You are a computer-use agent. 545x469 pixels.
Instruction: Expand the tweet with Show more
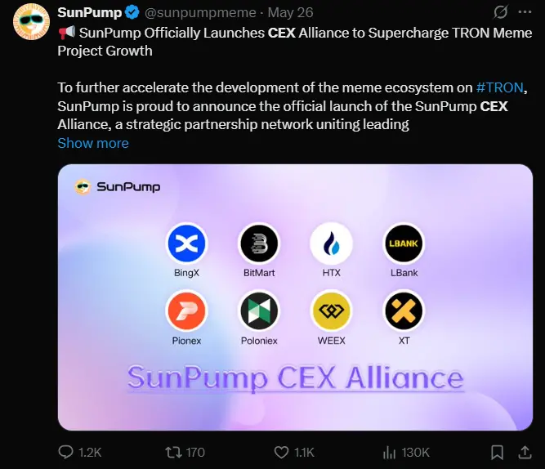92,143
